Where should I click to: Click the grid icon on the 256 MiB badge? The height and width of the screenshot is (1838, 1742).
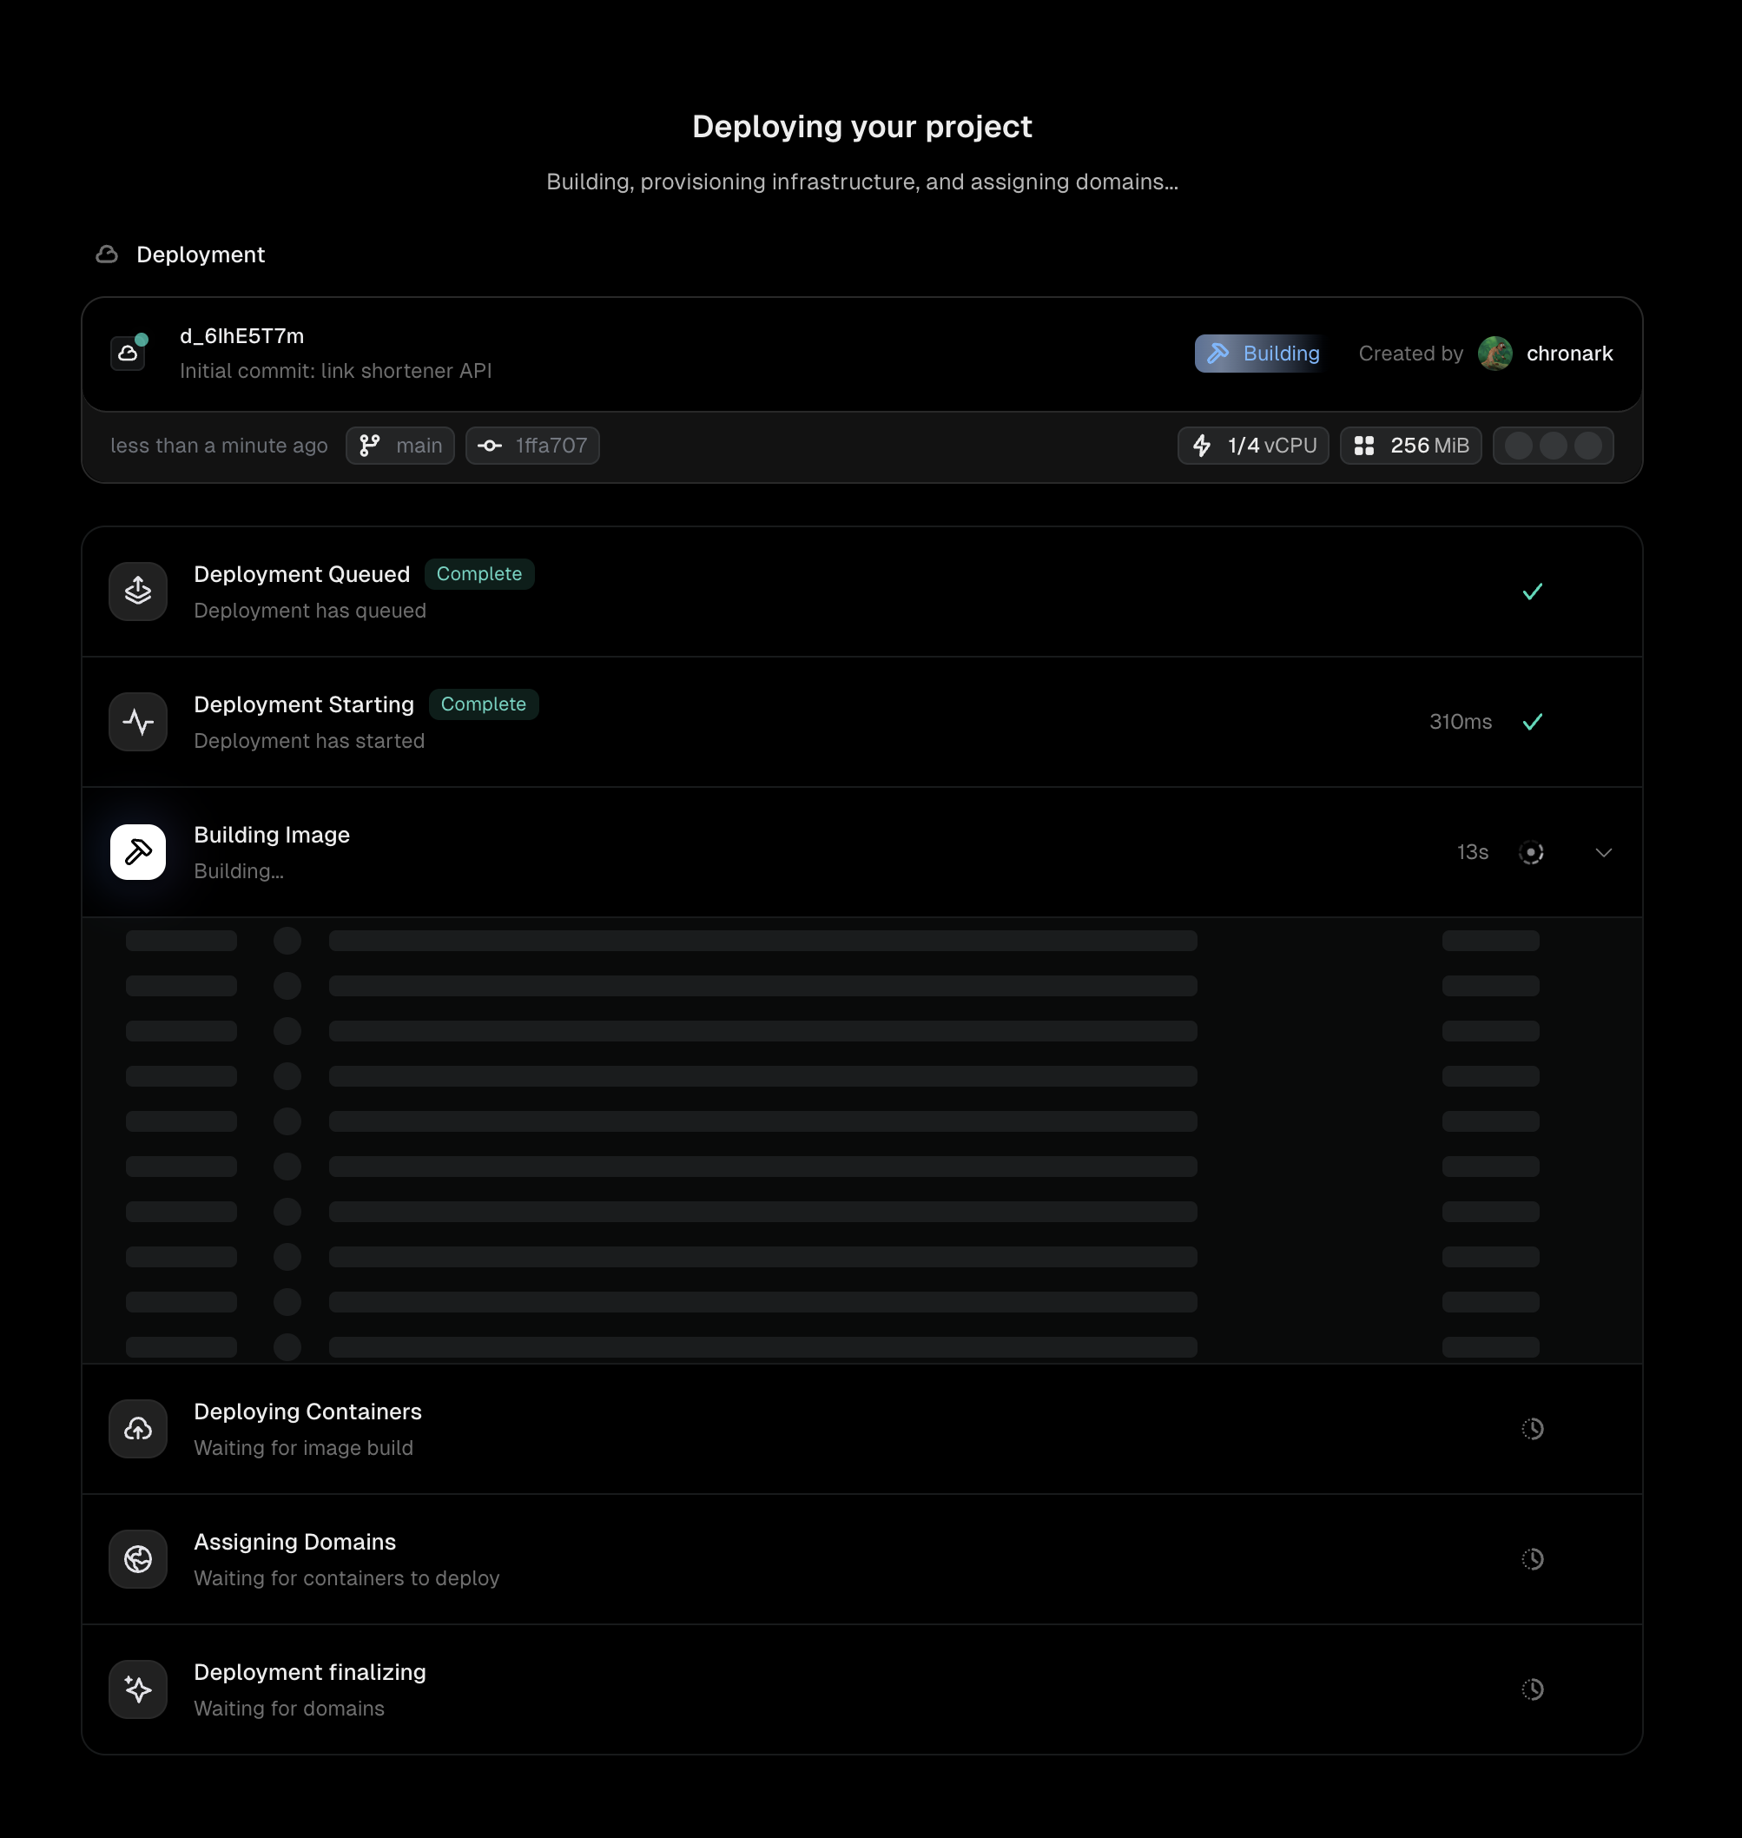pyautogui.click(x=1365, y=446)
